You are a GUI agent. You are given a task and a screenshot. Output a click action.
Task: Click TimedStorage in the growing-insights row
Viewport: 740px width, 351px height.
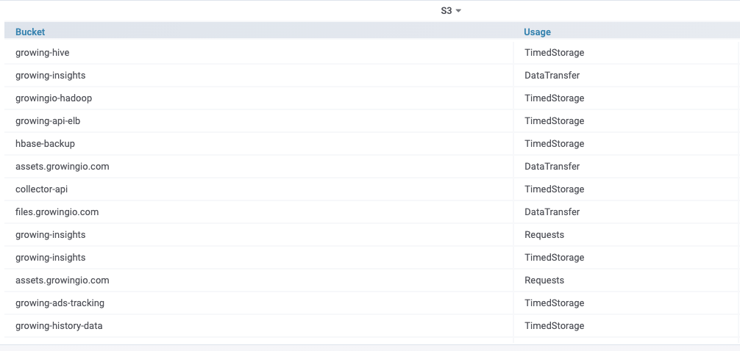[x=554, y=258]
